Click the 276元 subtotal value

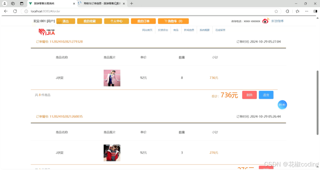pos(214,152)
